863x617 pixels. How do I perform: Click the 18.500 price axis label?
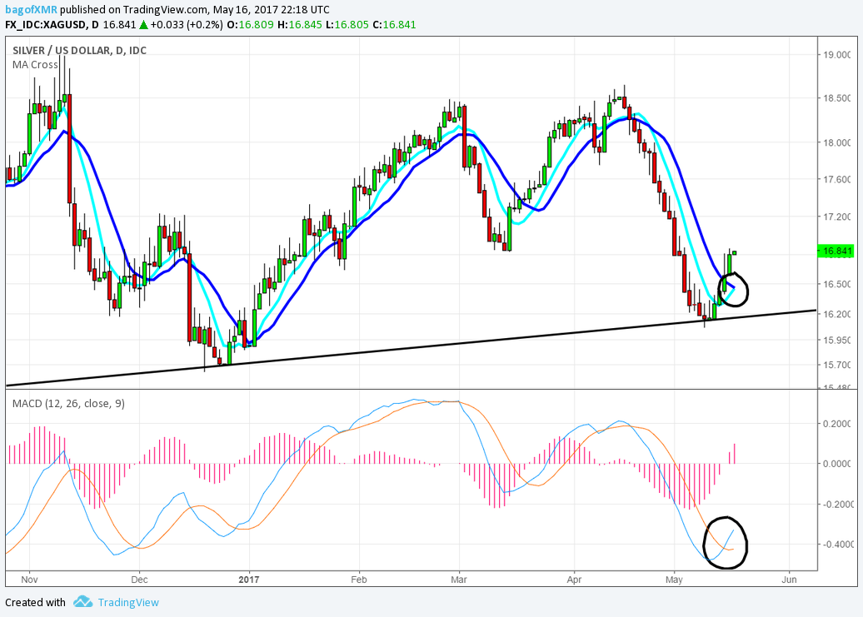click(x=837, y=98)
